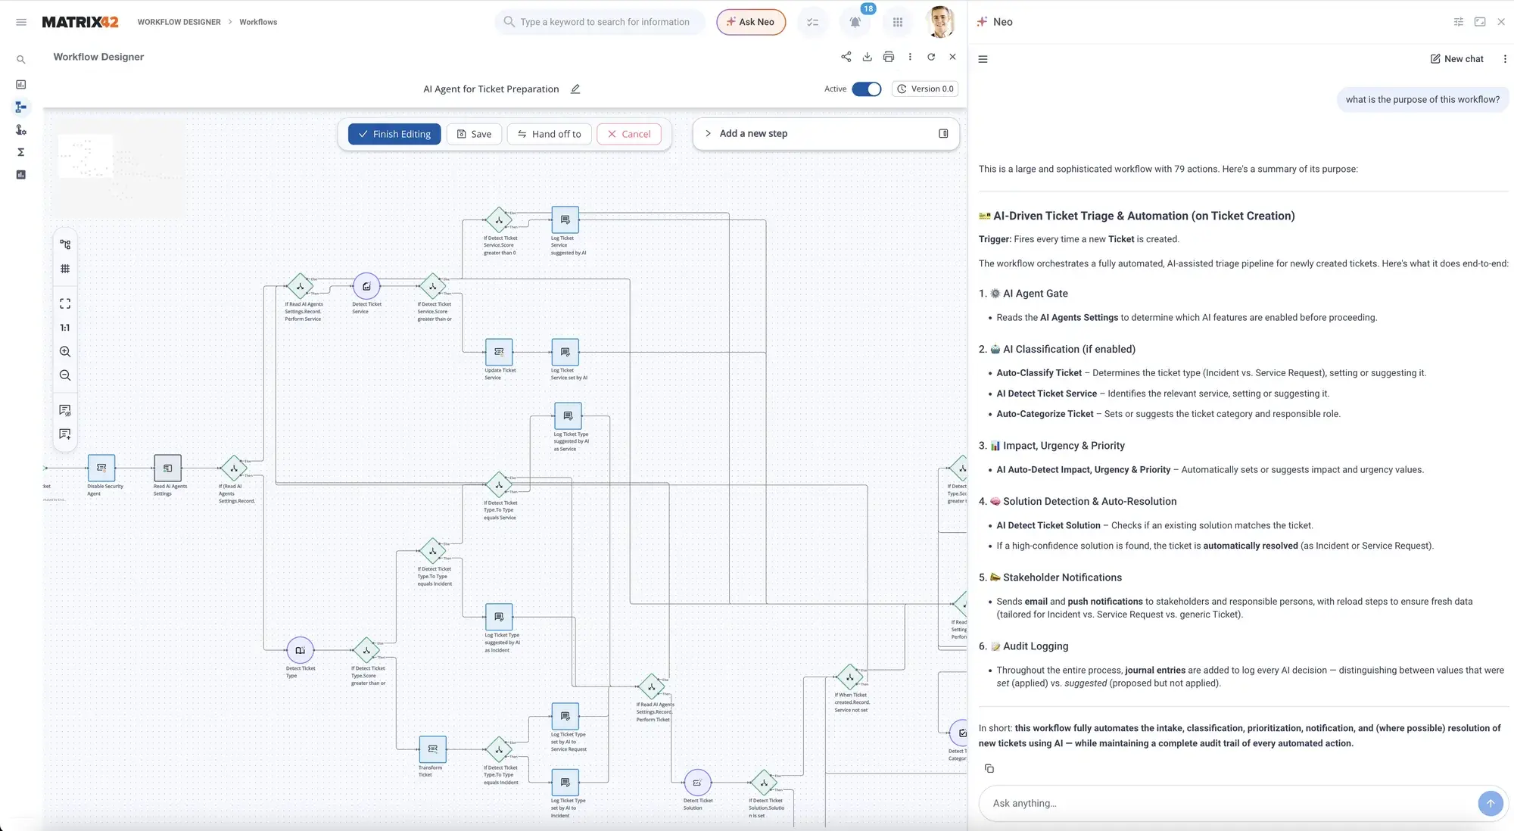Reset zoom to 1:1

point(65,328)
